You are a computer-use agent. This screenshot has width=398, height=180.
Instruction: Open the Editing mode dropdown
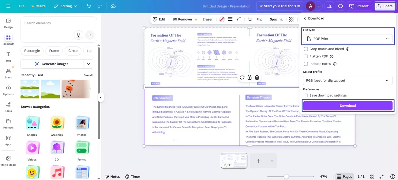click(x=65, y=6)
